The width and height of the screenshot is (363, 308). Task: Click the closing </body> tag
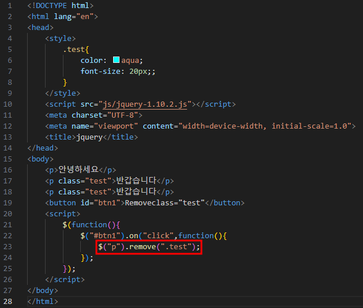(43, 291)
